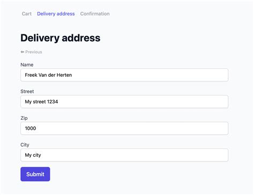Open the Cart step
Viewport: 254px width, 195px height.
(27, 14)
